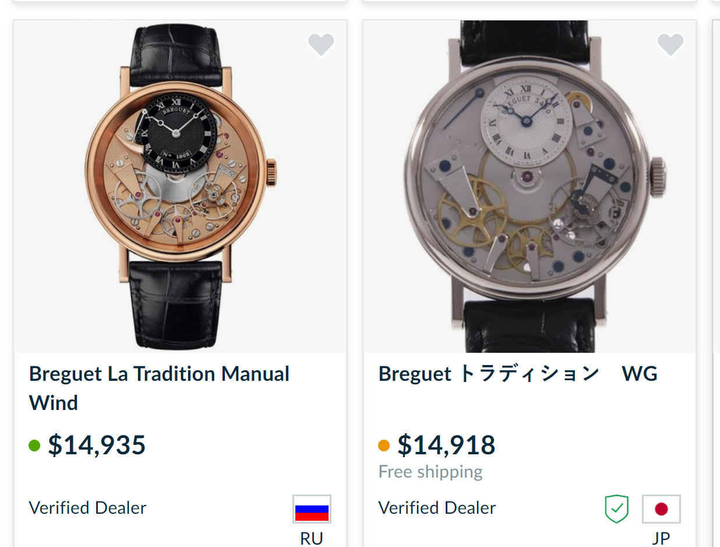Viewport: 720px width, 547px height.
Task: Toggle the heart on the Breguet WG listing
Action: tap(670, 44)
